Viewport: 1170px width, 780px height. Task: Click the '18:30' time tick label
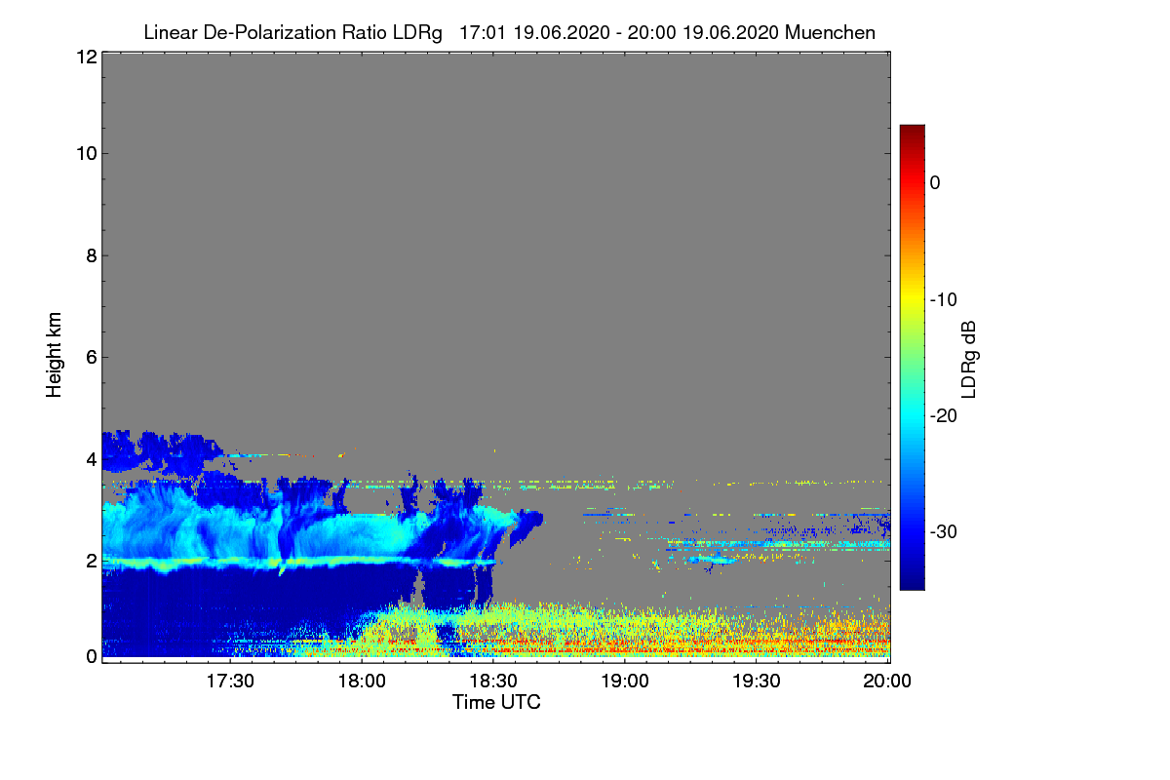(493, 682)
